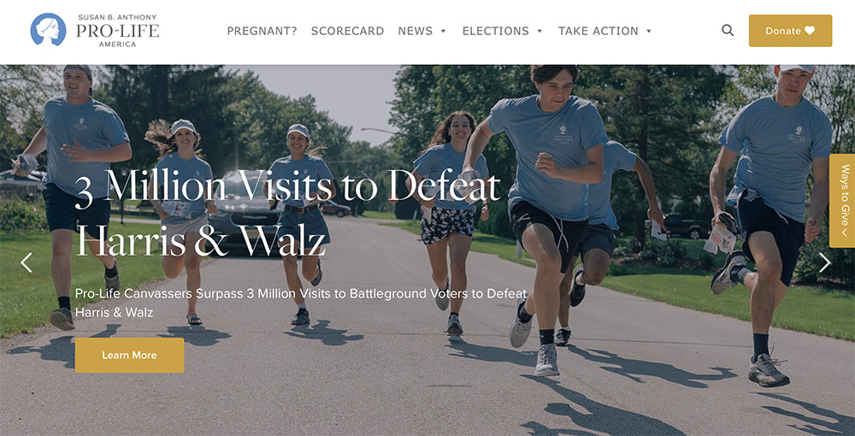
Task: Click the Learn More button
Action: click(x=129, y=356)
